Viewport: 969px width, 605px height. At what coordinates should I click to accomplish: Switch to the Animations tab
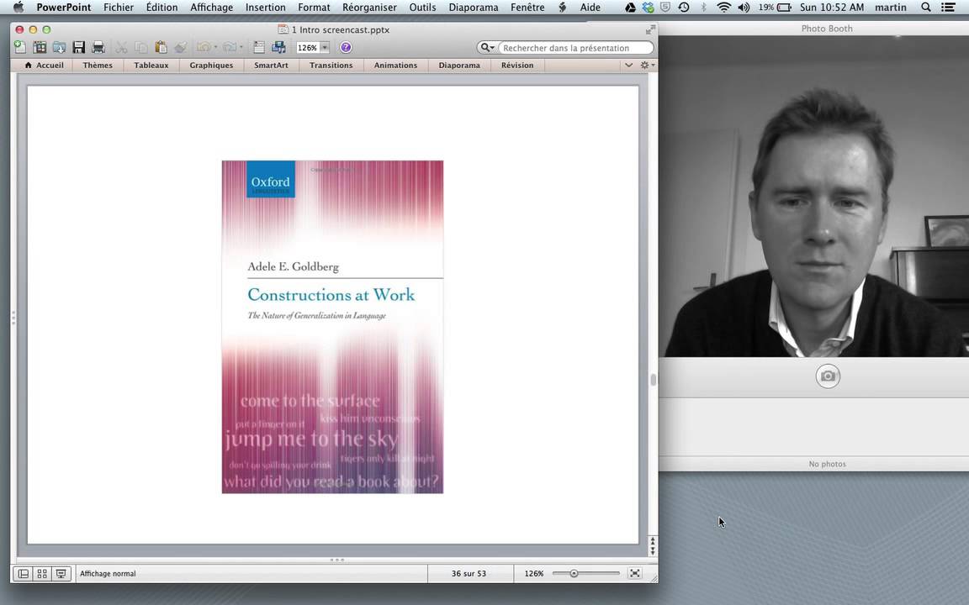pos(395,65)
